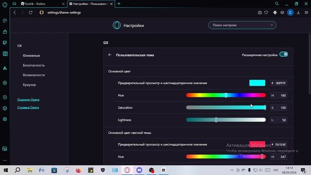Click the light theme Hue slider

pyautogui.click(x=226, y=157)
